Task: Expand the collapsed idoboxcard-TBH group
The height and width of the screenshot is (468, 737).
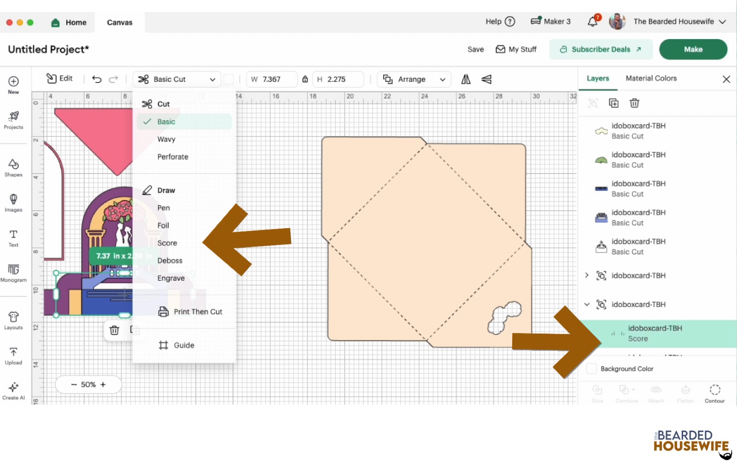Action: 586,275
